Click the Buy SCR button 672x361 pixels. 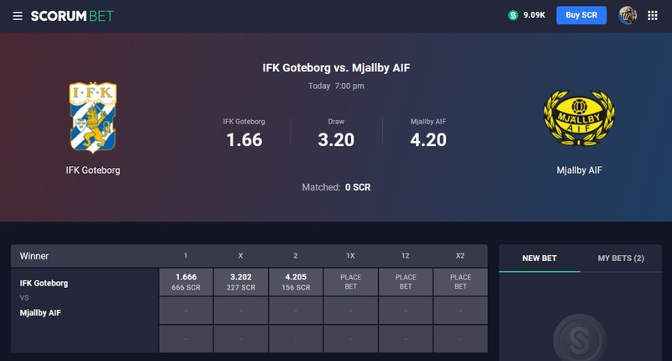(581, 15)
